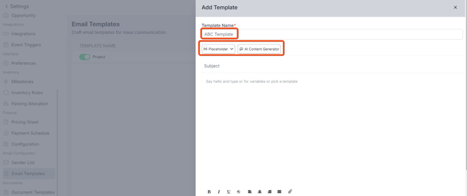Screen dimensions: 467x196
Task: Click the Configuration grid icon
Action: pos(6,144)
